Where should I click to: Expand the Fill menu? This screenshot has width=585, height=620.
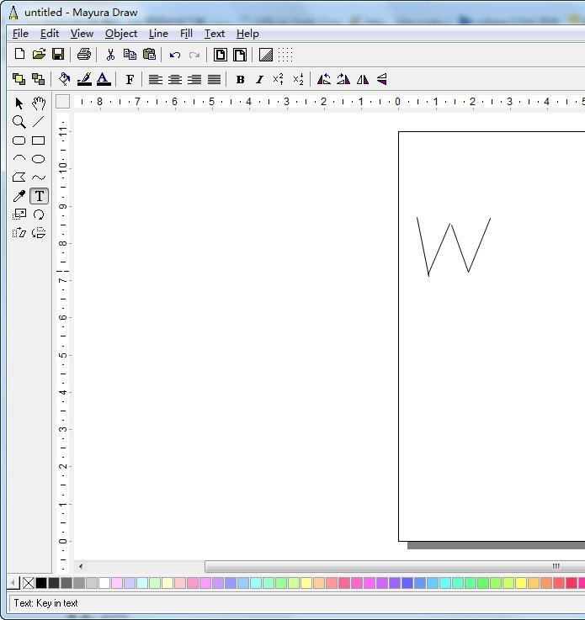(x=186, y=34)
